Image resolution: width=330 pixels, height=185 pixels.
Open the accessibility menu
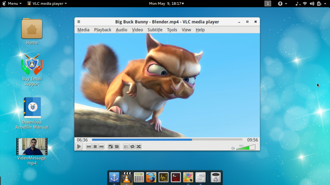tap(283, 3)
